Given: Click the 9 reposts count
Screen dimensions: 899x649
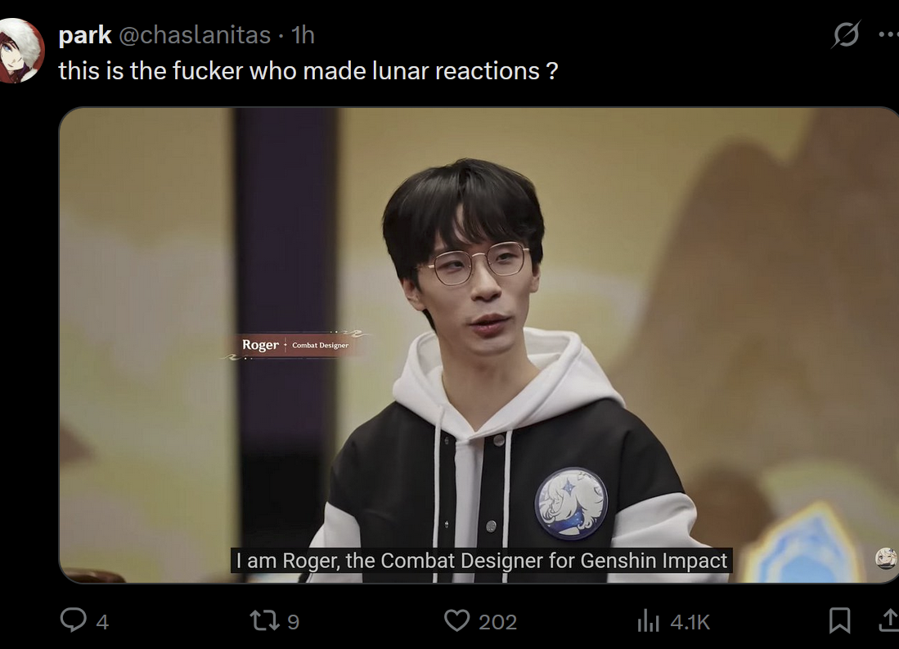Looking at the screenshot, I should (x=293, y=621).
